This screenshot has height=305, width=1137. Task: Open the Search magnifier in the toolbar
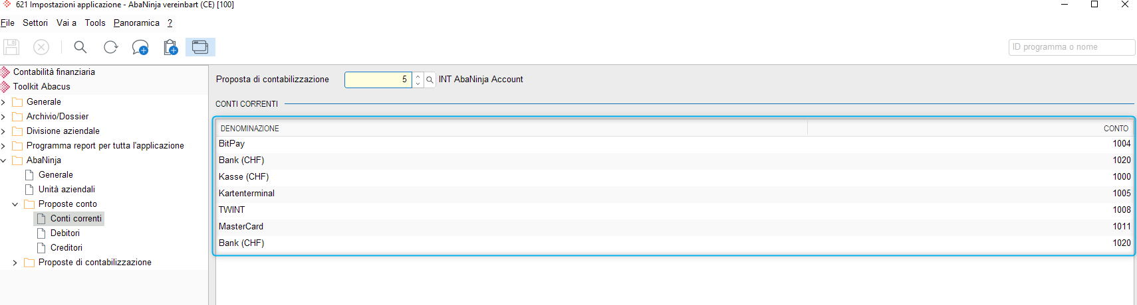click(x=80, y=47)
